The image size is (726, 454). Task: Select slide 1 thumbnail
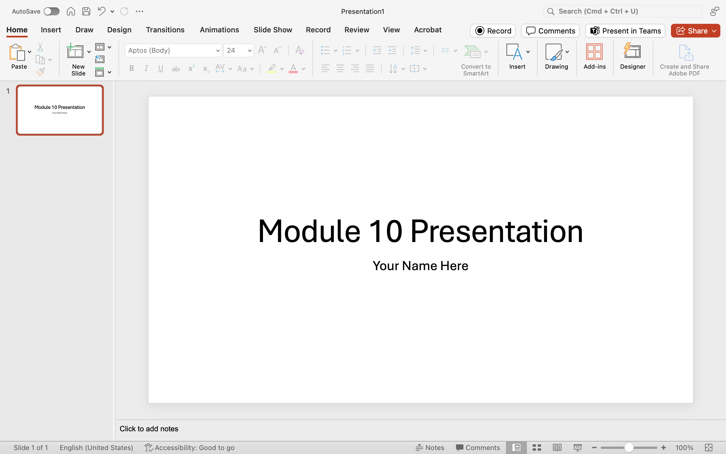point(60,110)
